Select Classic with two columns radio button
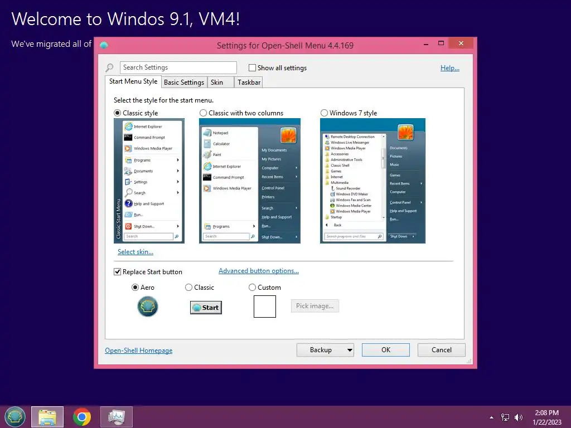 (x=203, y=113)
